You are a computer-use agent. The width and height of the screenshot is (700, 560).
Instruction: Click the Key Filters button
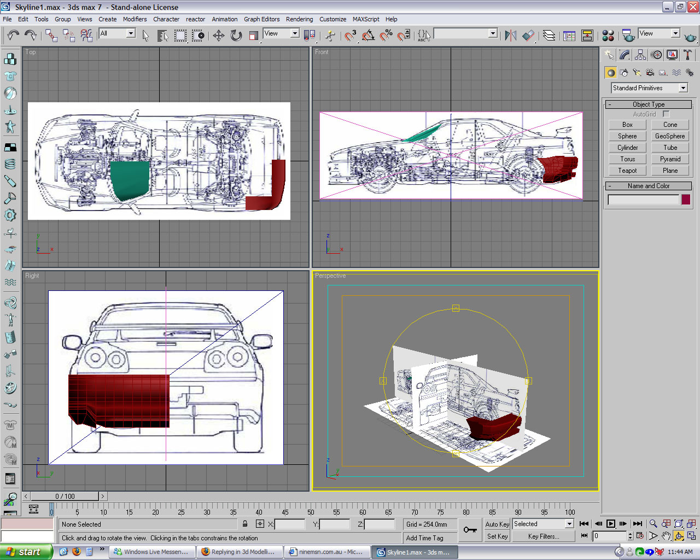[544, 536]
